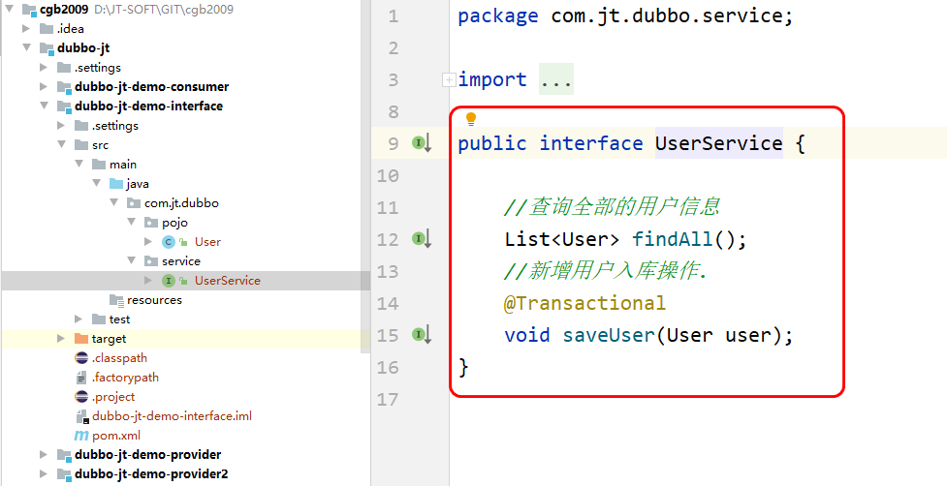947x486 pixels.
Task: Collapse the src folder
Action: click(62, 144)
